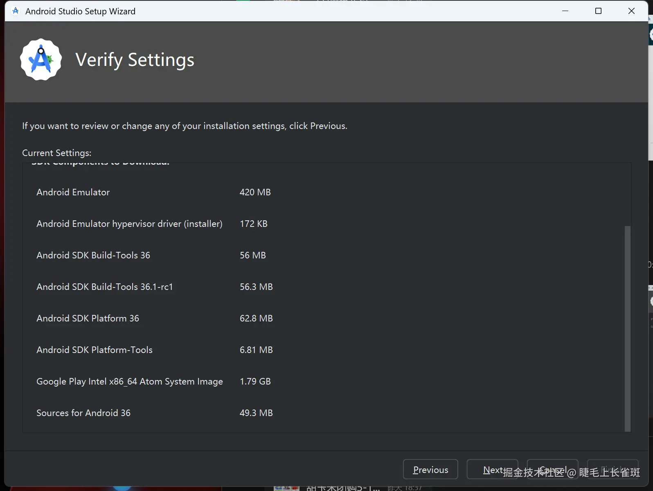Minimize the Setup Wizard window
Screen dimensions: 653x491
[565, 11]
